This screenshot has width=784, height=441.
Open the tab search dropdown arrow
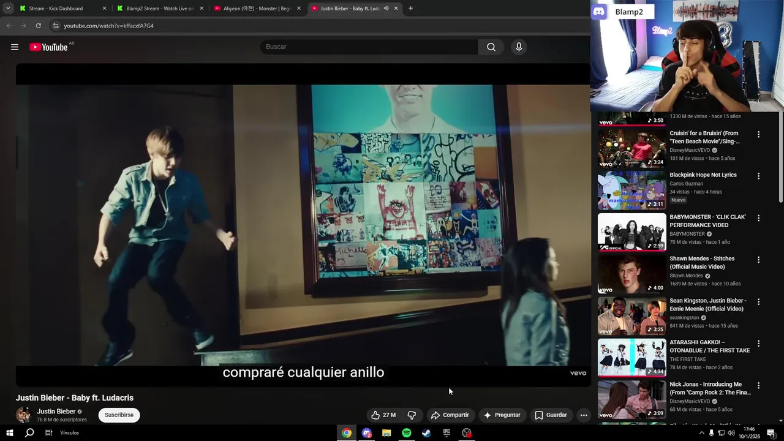point(7,9)
